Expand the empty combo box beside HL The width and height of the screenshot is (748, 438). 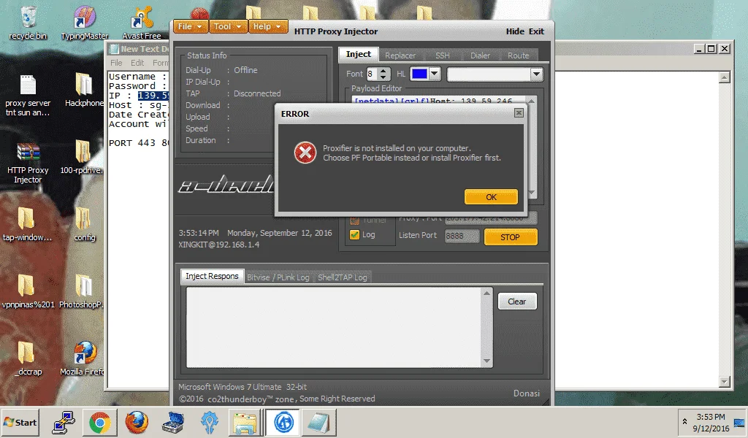pos(537,74)
